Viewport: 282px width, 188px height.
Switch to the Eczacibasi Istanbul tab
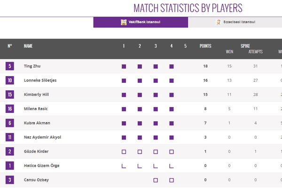[235, 22]
